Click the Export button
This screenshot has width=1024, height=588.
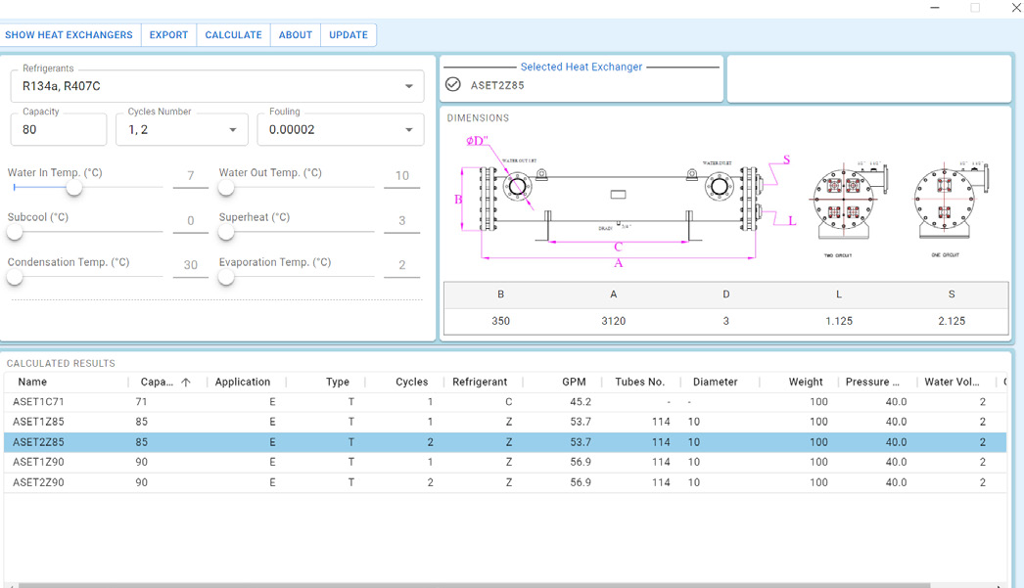[168, 35]
